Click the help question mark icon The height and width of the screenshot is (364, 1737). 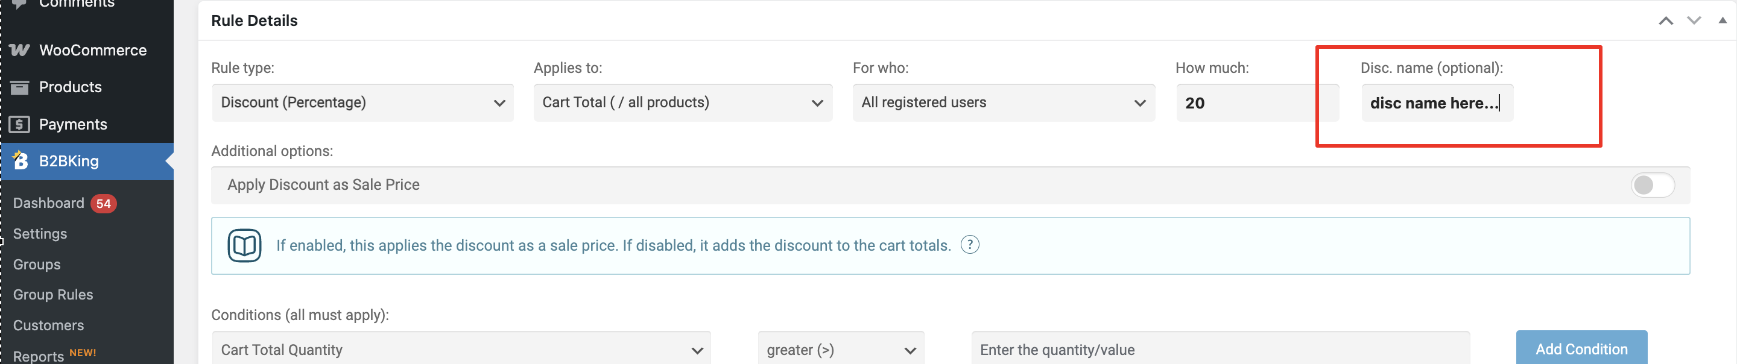[969, 245]
